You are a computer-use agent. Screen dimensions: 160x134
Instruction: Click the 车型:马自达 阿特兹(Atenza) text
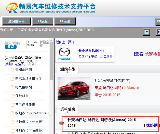click(117, 88)
